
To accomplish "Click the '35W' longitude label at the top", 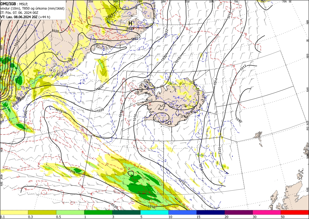I will click(91, 2).
